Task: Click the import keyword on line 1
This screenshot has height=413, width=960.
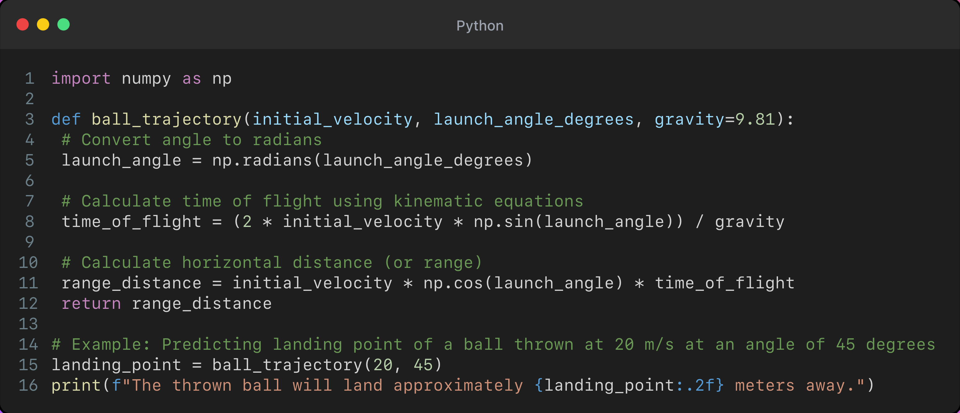Action: pos(81,79)
